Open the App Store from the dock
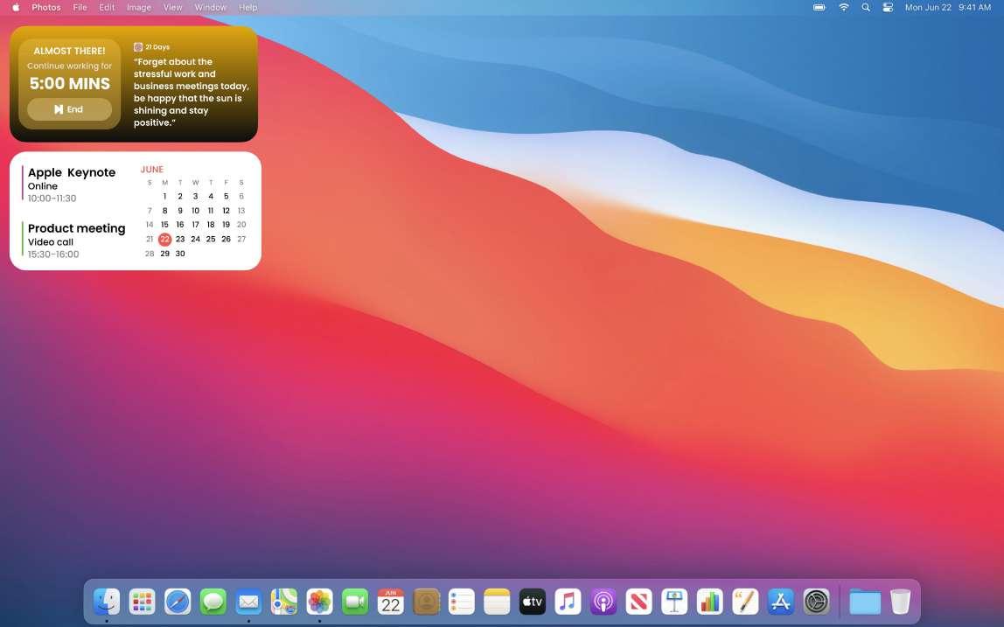1004x627 pixels. tap(780, 602)
